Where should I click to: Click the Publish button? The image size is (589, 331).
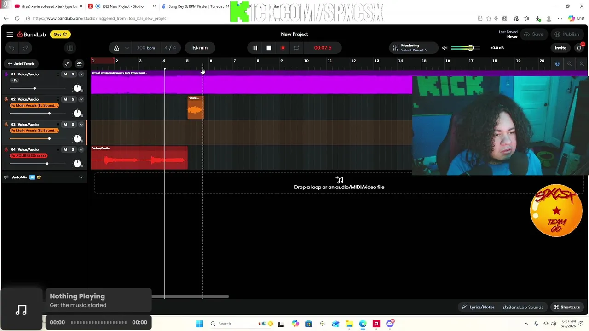567,34
